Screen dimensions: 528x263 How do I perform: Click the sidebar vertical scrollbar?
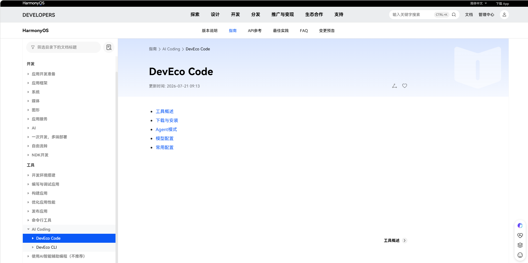[117, 167]
